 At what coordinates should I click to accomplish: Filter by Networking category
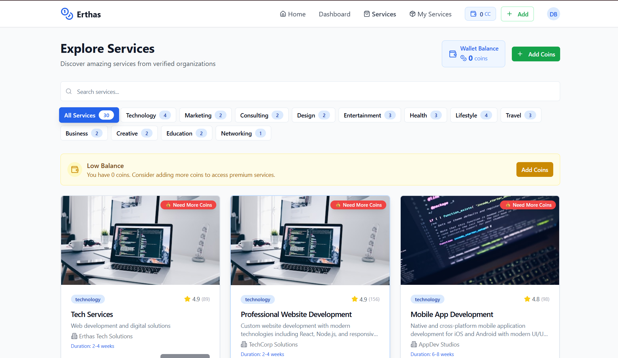click(x=243, y=133)
